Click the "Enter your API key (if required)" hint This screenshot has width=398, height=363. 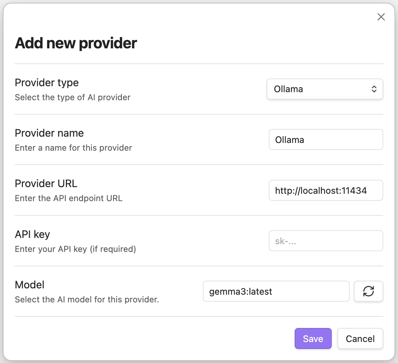(x=75, y=249)
